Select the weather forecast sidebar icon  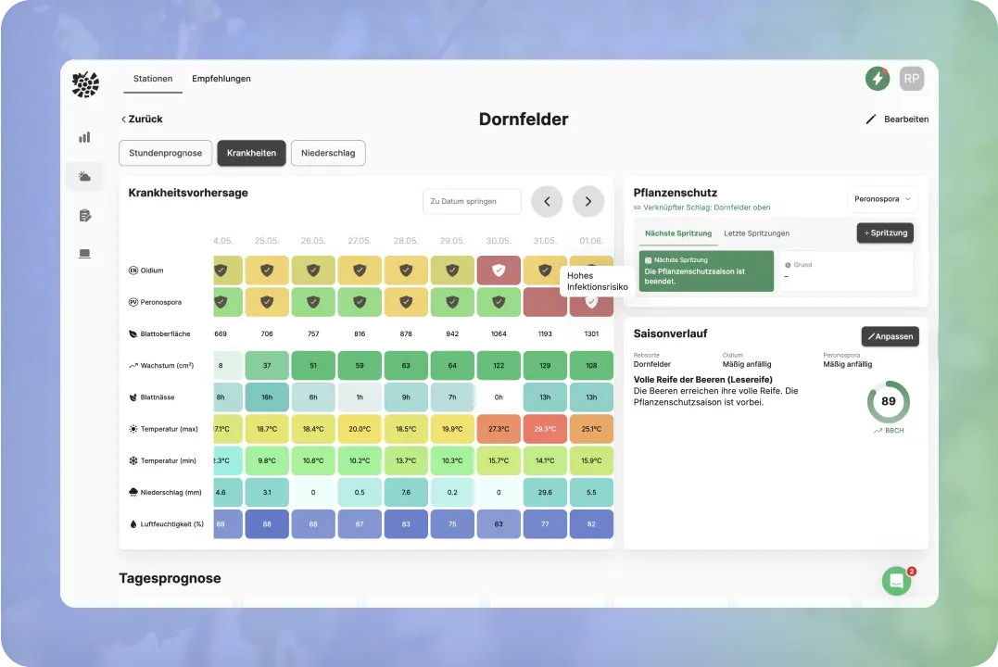tap(84, 176)
